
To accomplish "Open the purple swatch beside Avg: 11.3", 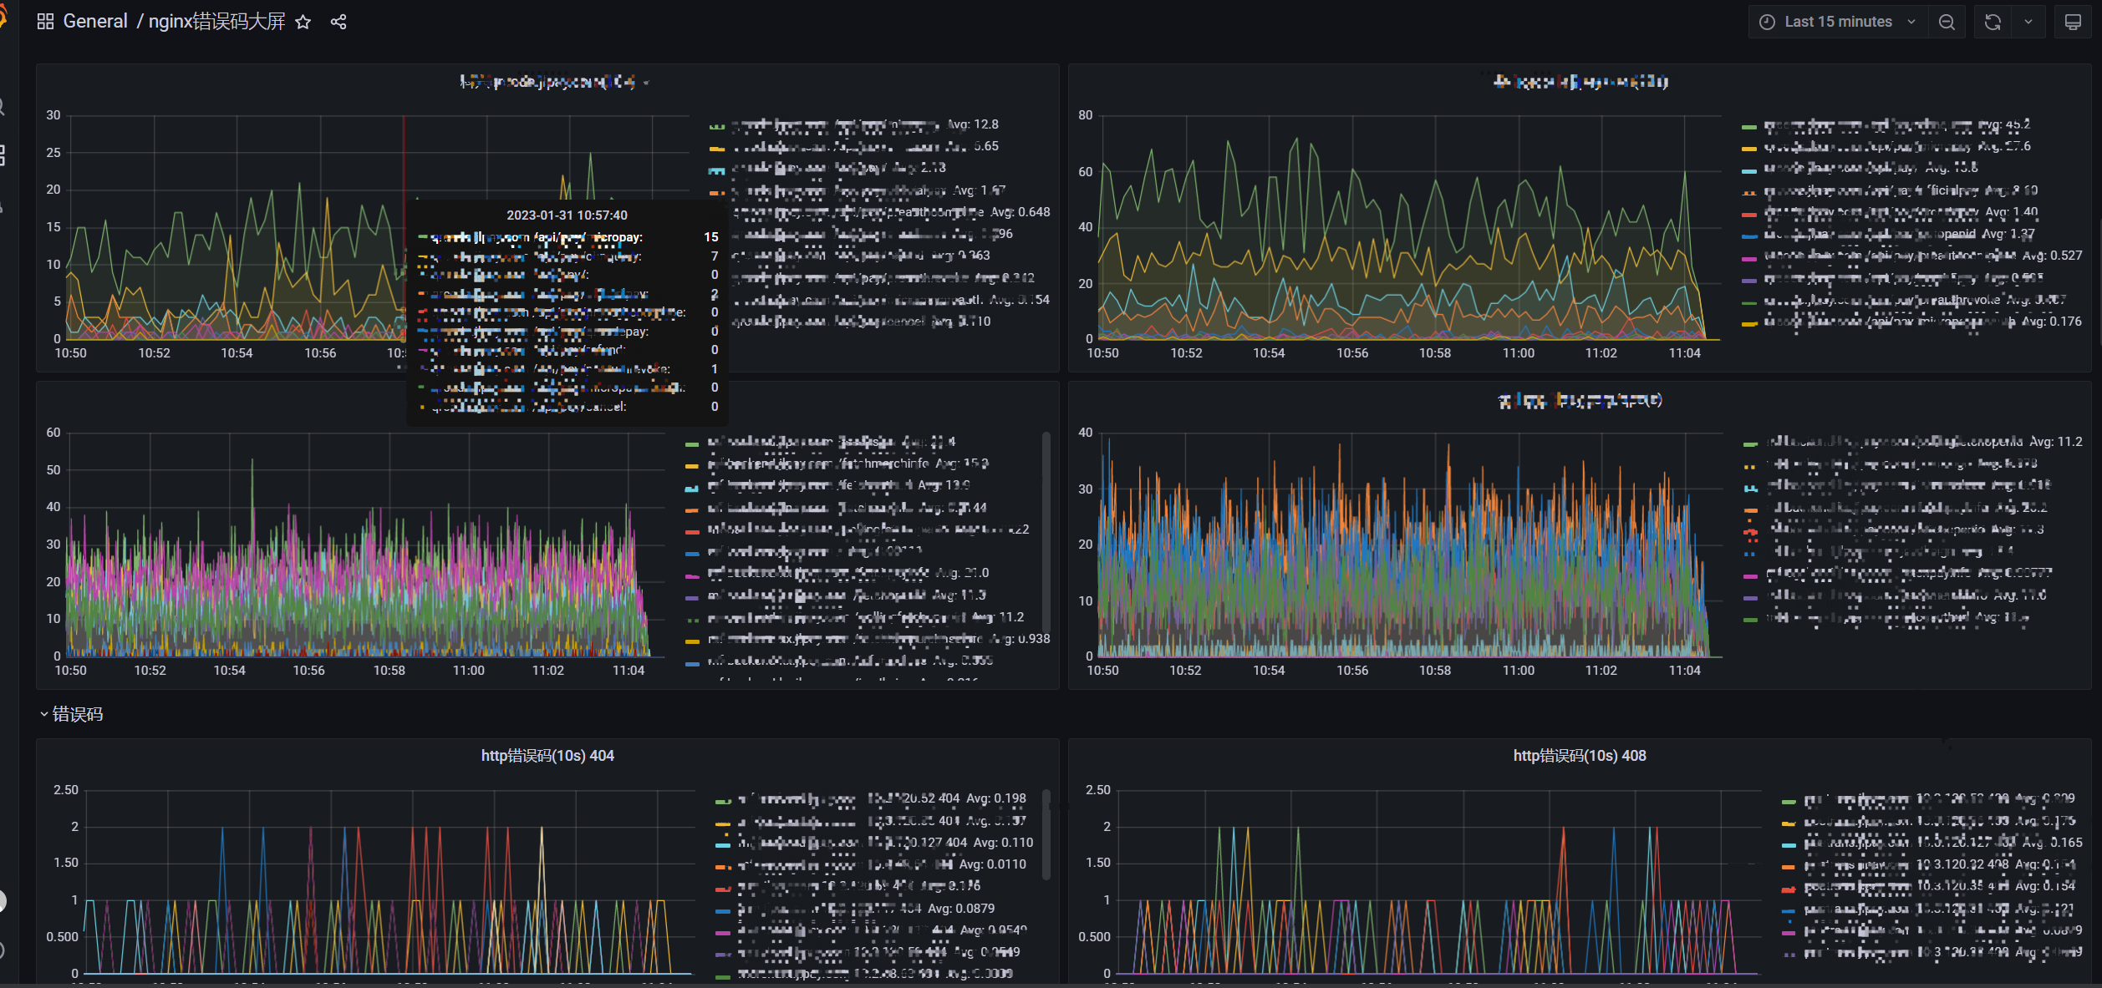I will coord(692,598).
